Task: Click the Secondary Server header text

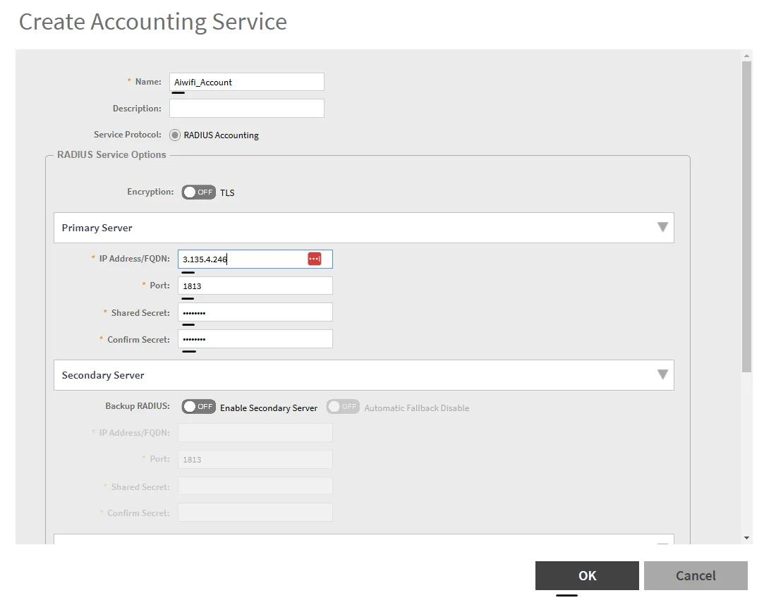Action: click(x=103, y=375)
